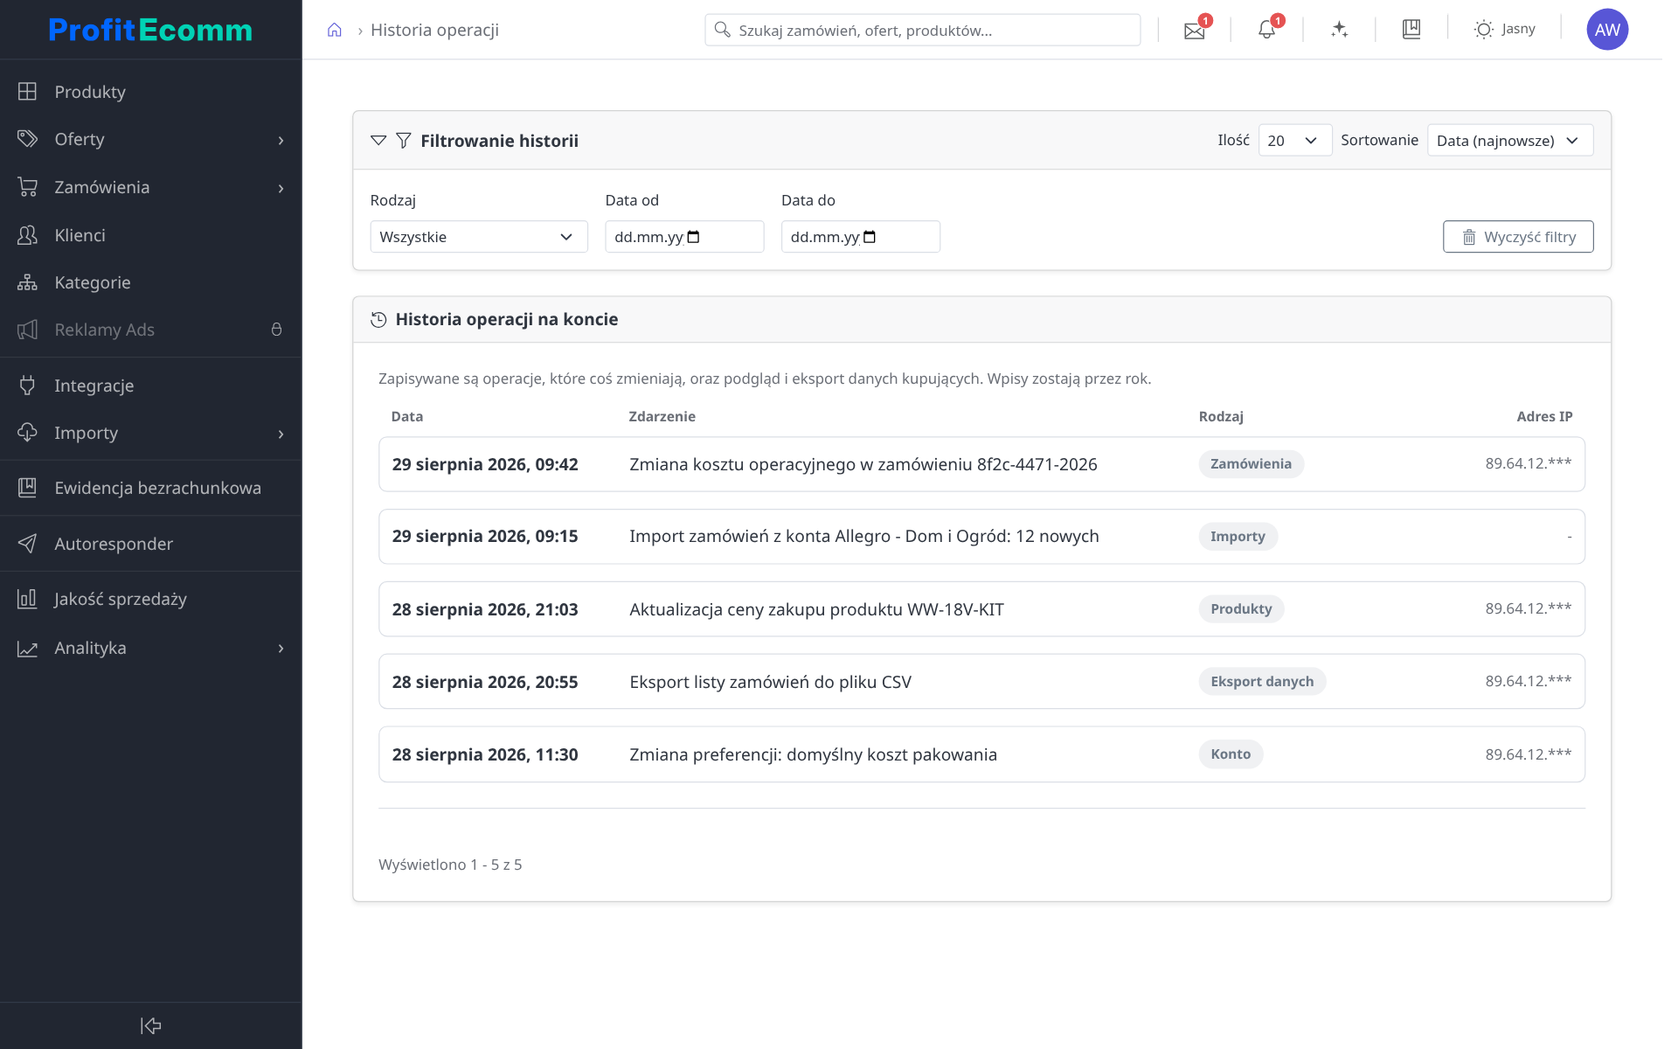Click the Zamówienia tag in first row
The width and height of the screenshot is (1678, 1049).
[x=1251, y=464]
